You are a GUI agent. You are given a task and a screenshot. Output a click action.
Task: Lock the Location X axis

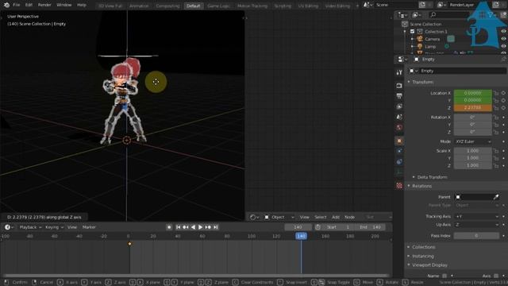[496, 93]
